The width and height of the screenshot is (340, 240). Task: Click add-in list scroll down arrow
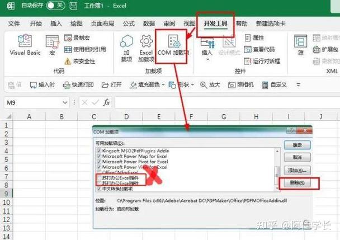coord(277,189)
